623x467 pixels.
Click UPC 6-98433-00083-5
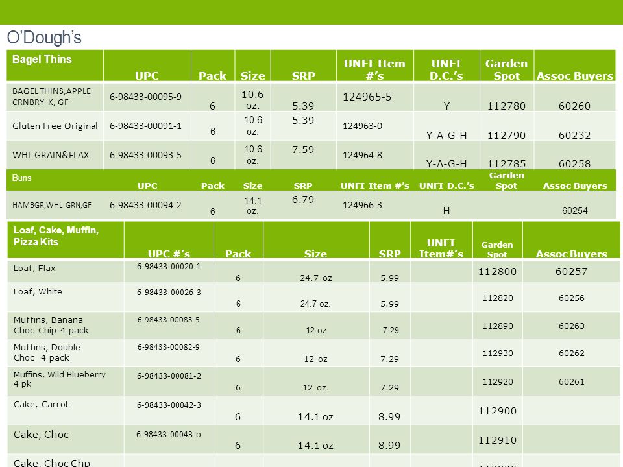[x=169, y=320]
